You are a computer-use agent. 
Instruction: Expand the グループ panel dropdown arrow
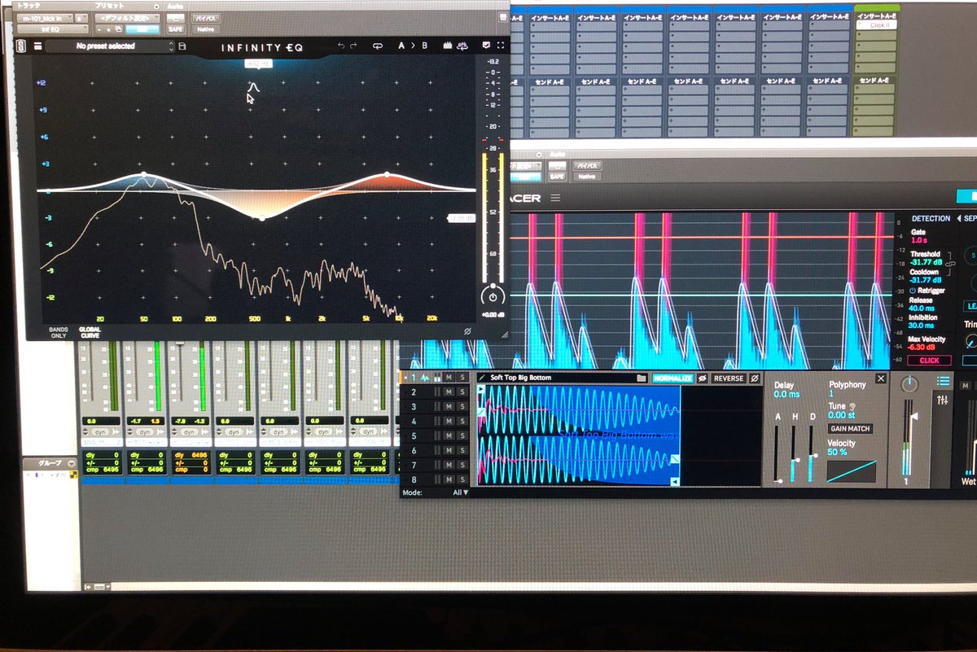click(71, 463)
